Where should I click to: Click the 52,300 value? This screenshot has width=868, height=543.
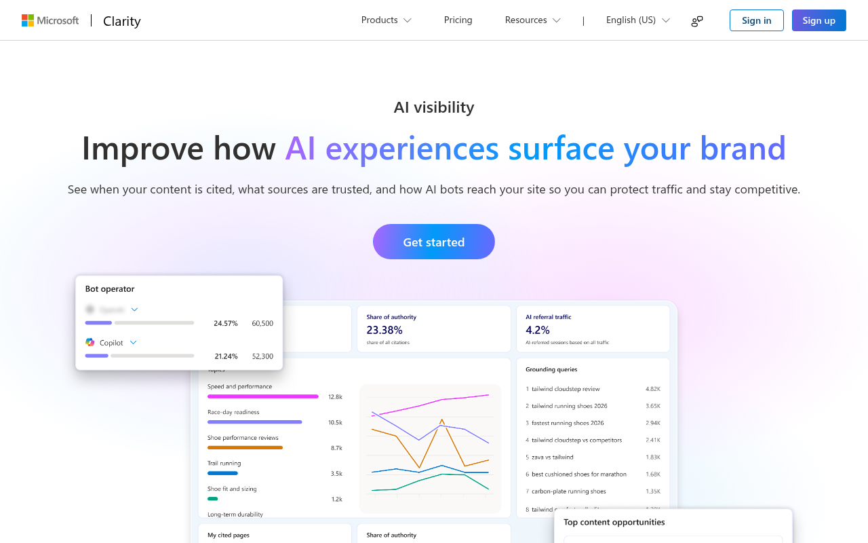click(x=262, y=356)
